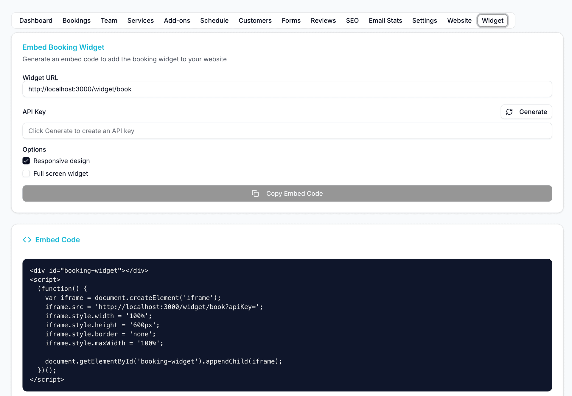Go to the Customers tab
This screenshot has height=396, width=572.
coord(255,20)
